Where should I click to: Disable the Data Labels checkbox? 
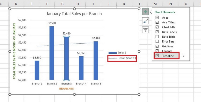point(157,32)
